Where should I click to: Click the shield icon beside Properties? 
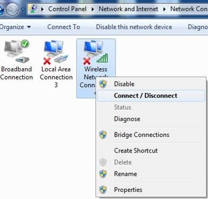[103, 190]
